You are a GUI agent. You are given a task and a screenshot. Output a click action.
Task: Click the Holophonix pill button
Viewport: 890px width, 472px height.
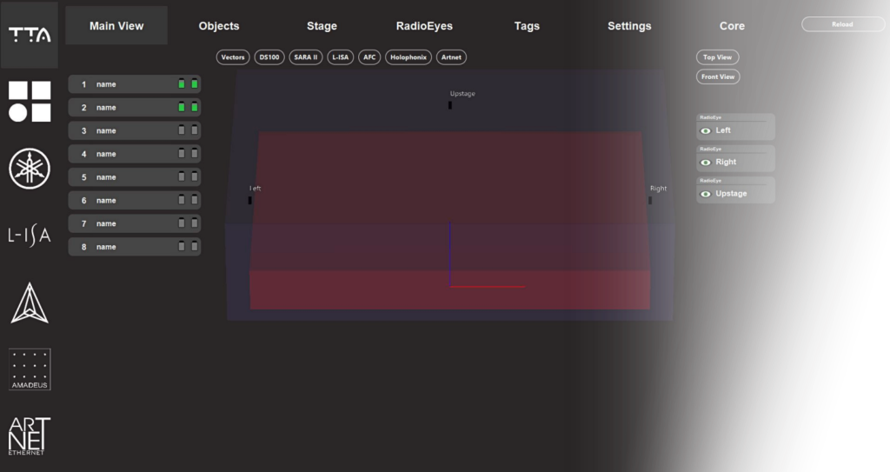pyautogui.click(x=408, y=57)
